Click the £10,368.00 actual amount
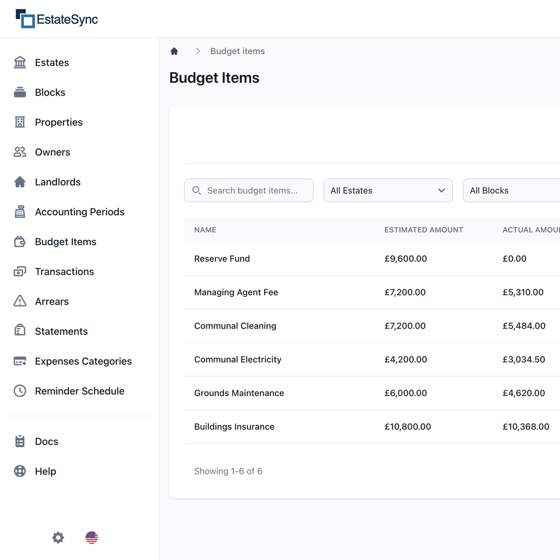560x560 pixels. coord(526,427)
